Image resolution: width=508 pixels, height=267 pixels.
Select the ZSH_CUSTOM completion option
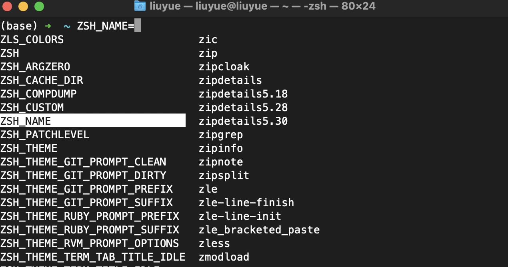pos(32,108)
